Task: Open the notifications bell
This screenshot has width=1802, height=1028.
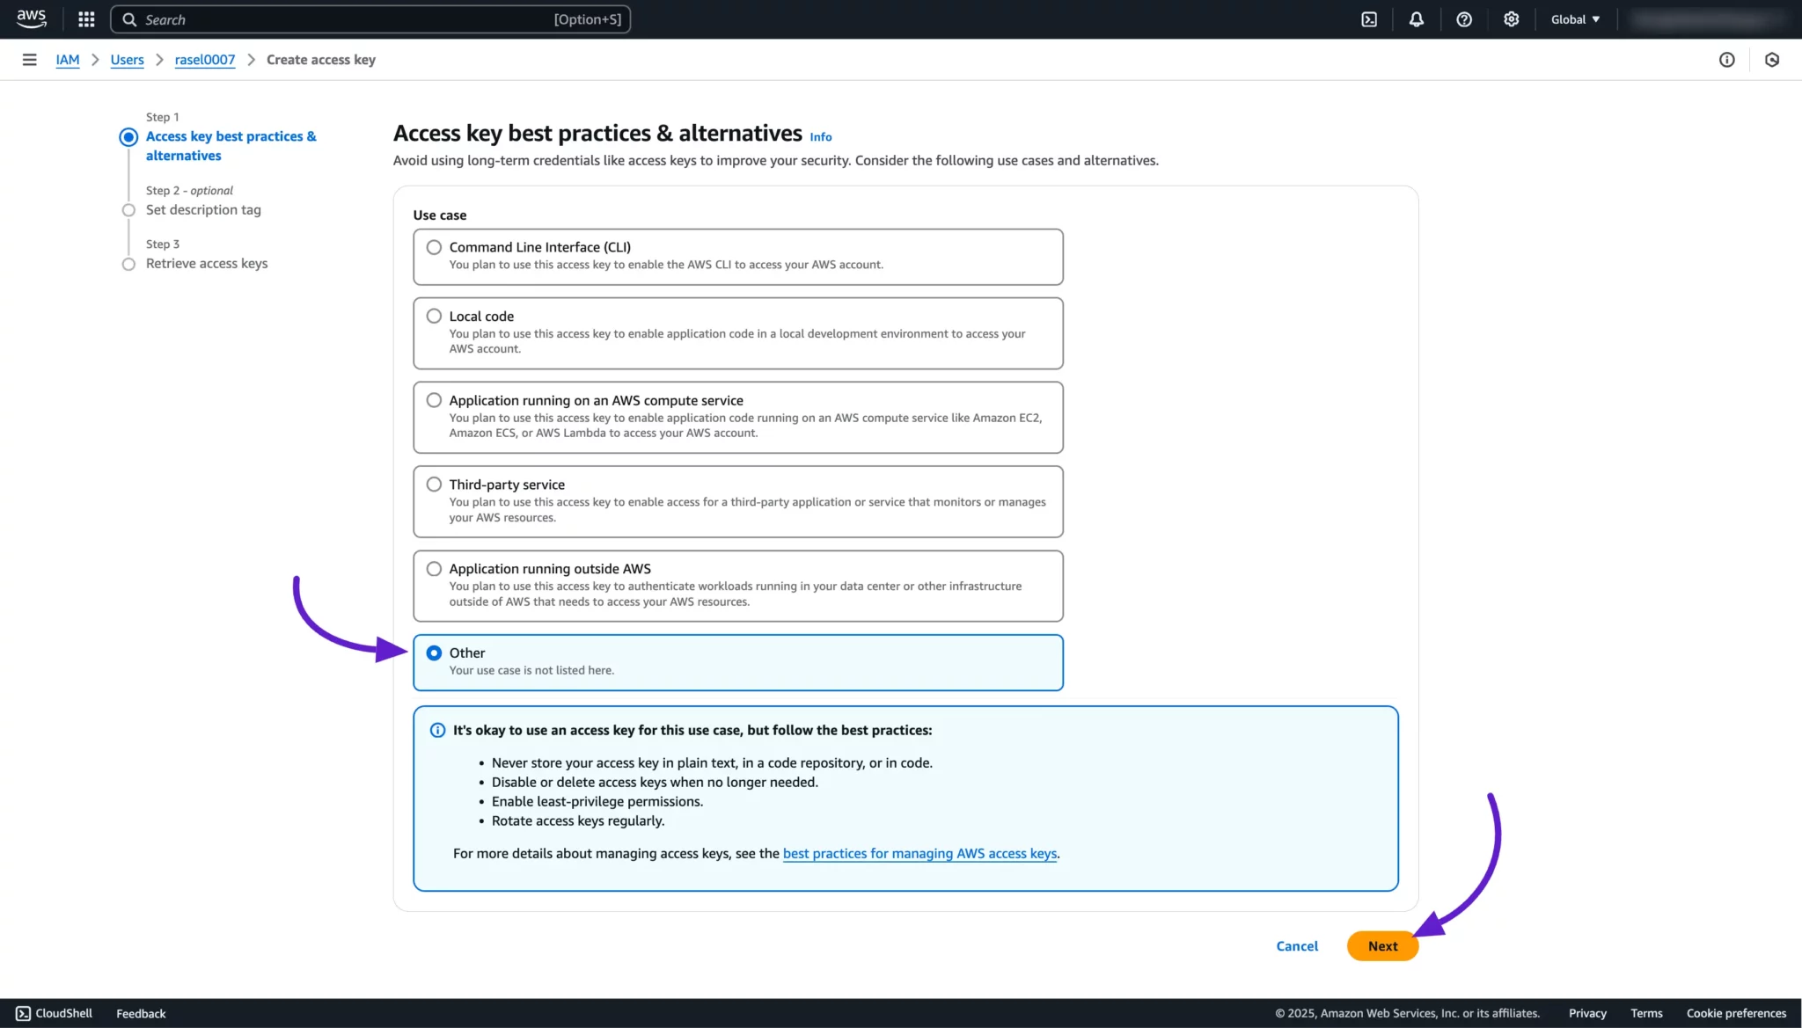Action: (1416, 19)
